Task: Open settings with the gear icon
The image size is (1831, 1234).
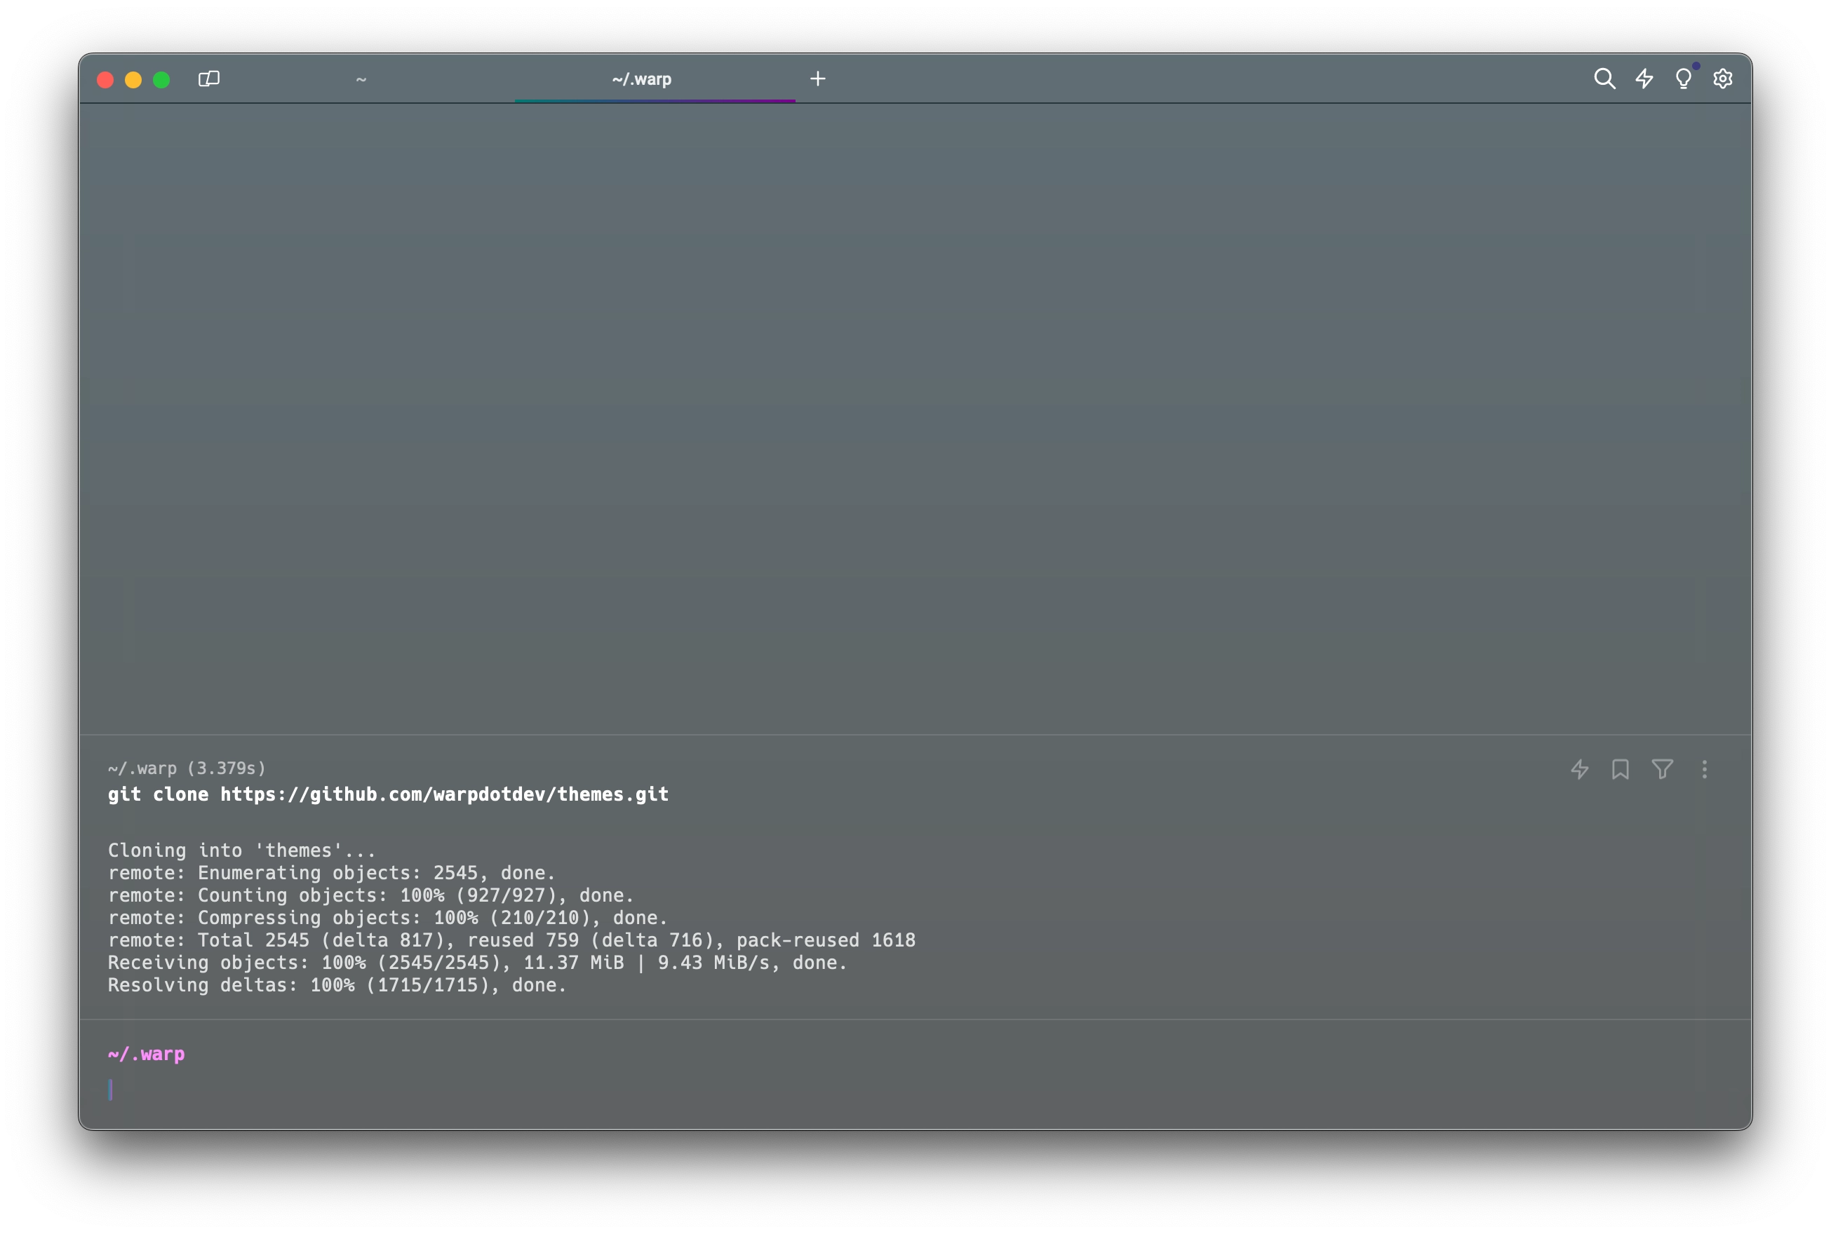Action: pyautogui.click(x=1722, y=79)
